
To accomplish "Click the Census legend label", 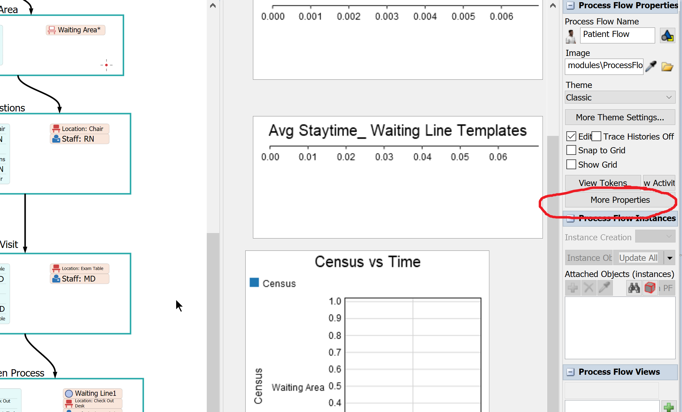I will 279,283.
